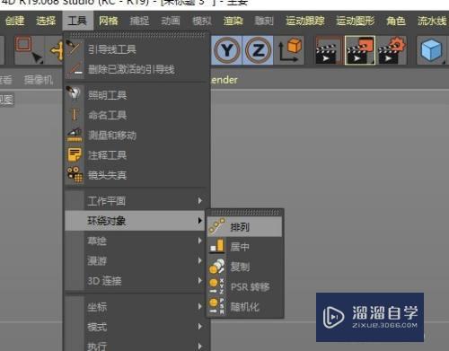Open the 角色 menu
449x351 pixels.
click(x=396, y=21)
